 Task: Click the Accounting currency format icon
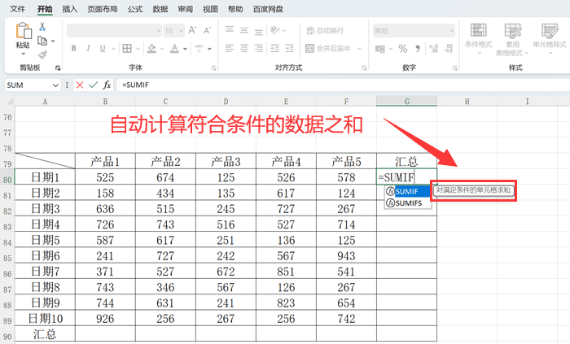point(380,49)
